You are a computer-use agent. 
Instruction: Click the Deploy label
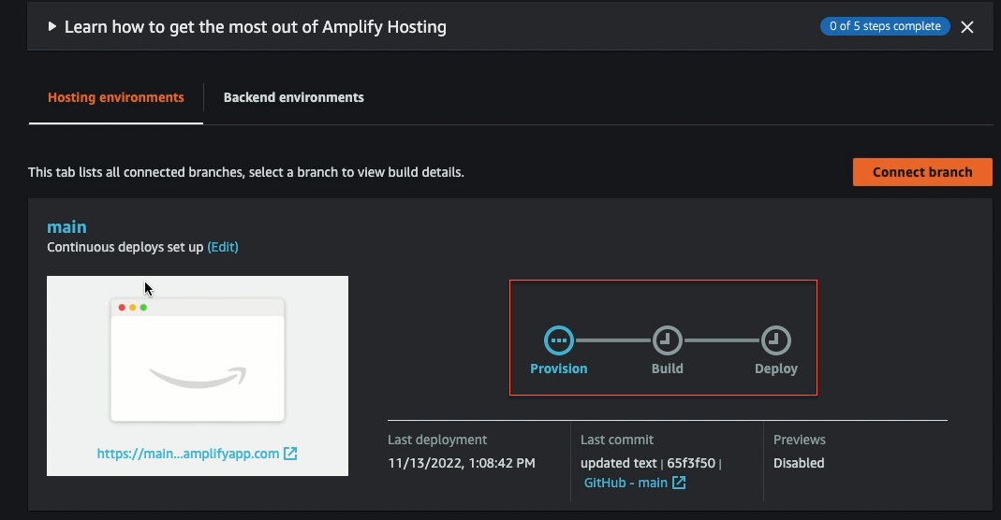tap(776, 369)
